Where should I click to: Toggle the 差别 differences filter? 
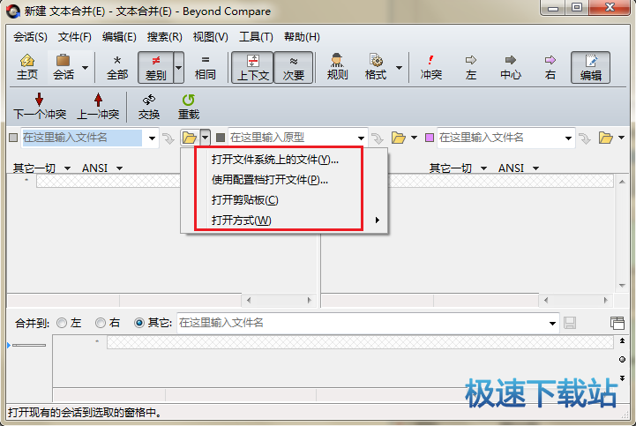(x=156, y=67)
